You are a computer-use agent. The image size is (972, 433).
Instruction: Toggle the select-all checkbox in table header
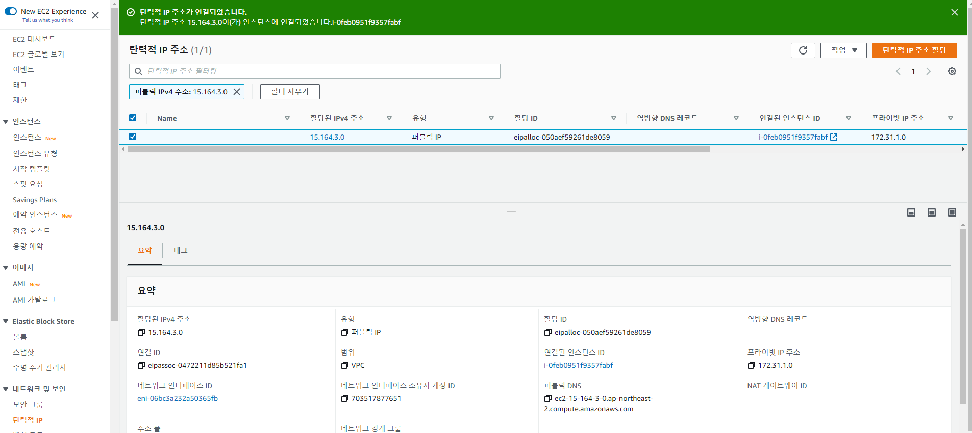(x=133, y=118)
